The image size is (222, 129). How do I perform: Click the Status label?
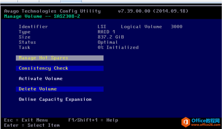click(27, 42)
